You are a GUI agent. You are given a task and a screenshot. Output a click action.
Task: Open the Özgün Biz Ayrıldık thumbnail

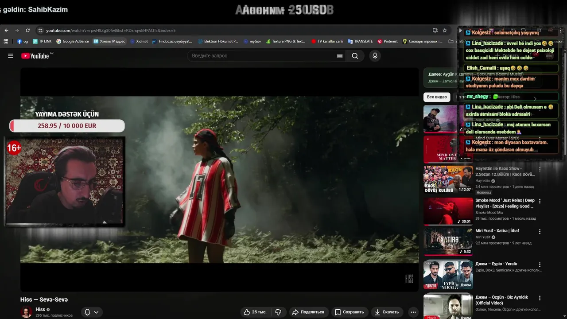448,307
